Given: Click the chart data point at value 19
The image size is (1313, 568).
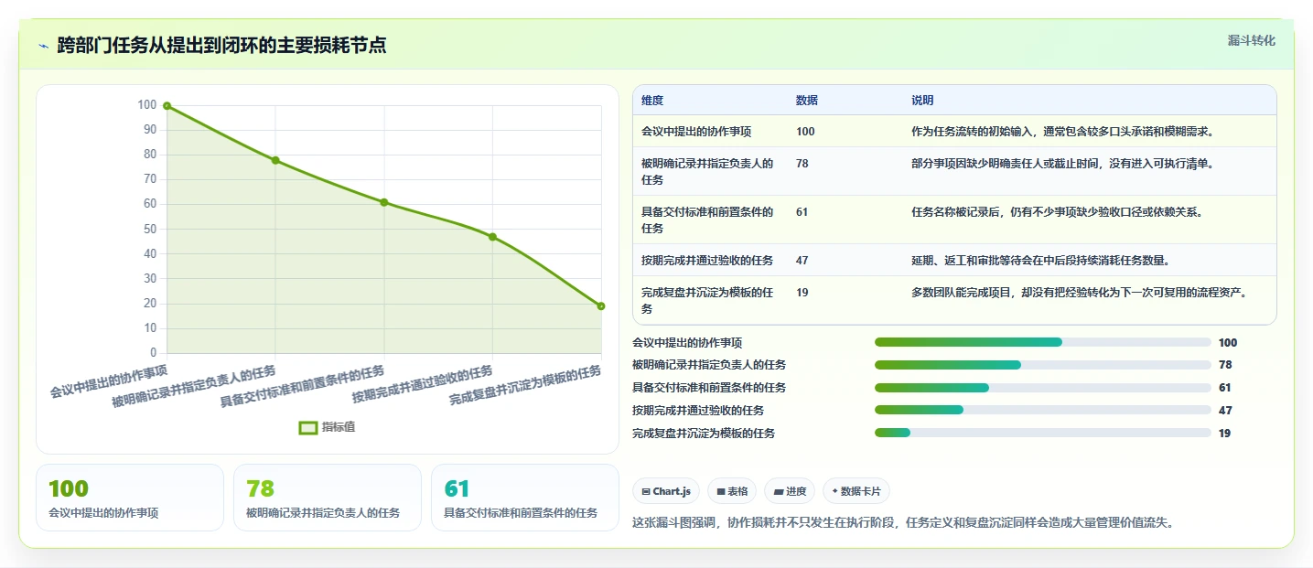Looking at the screenshot, I should tap(601, 306).
